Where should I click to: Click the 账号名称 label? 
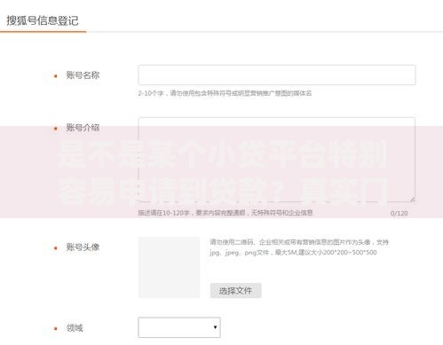coord(83,75)
